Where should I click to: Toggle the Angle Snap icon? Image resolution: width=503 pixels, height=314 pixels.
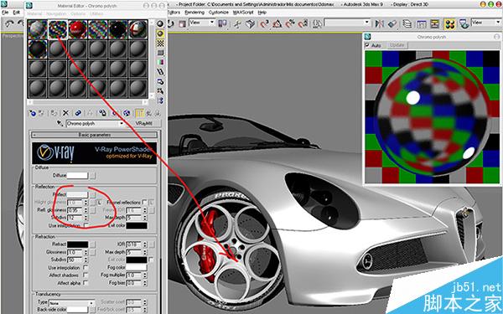click(277, 23)
